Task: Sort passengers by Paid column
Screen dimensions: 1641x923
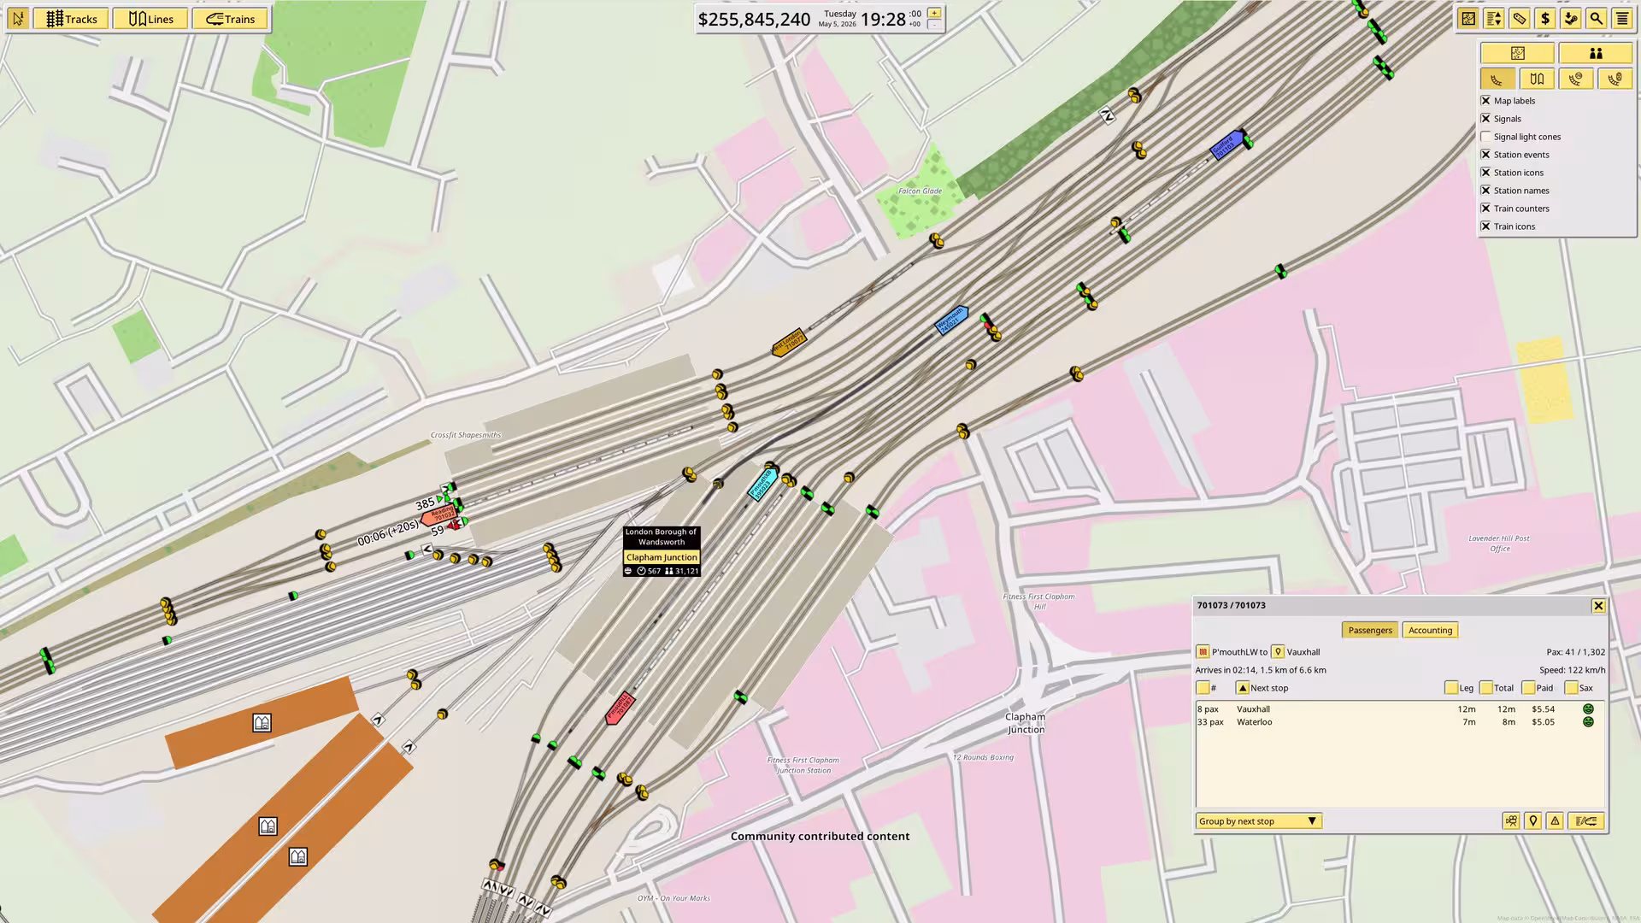Action: [1528, 687]
